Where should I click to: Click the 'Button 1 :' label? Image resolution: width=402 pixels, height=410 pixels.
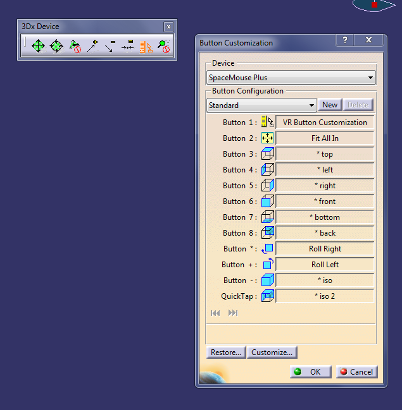240,123
